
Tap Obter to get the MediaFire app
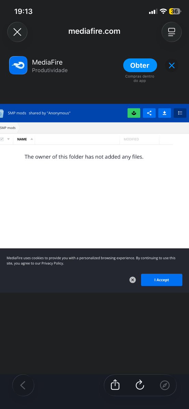tap(140, 65)
